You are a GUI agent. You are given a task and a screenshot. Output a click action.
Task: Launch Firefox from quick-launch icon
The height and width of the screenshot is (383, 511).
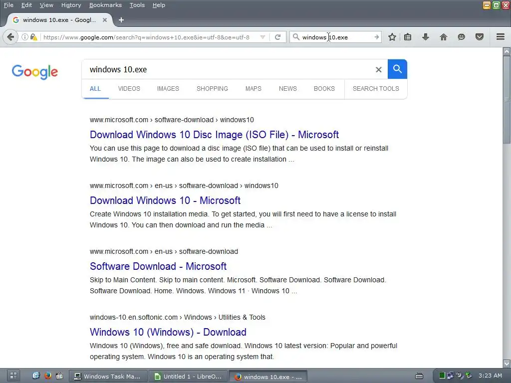coord(47,376)
